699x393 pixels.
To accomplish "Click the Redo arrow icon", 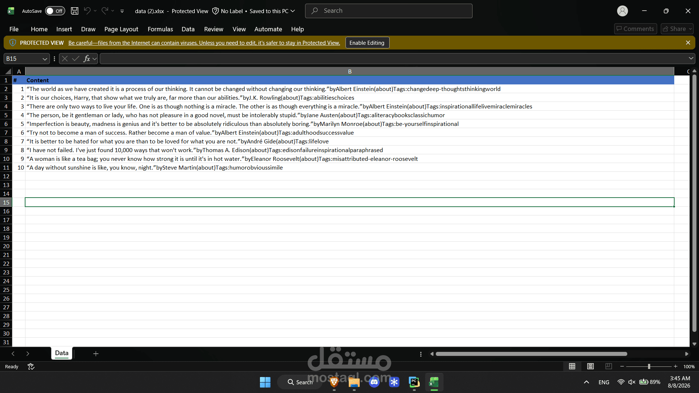I will [104, 11].
